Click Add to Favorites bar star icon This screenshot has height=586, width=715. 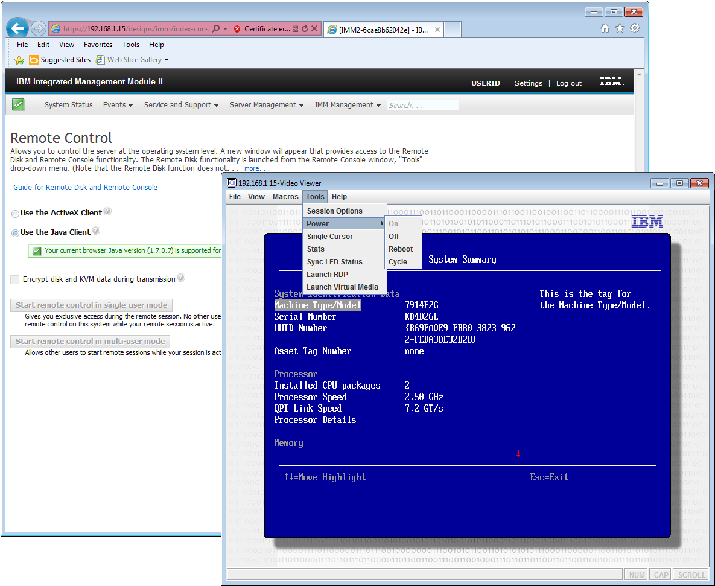tap(19, 60)
